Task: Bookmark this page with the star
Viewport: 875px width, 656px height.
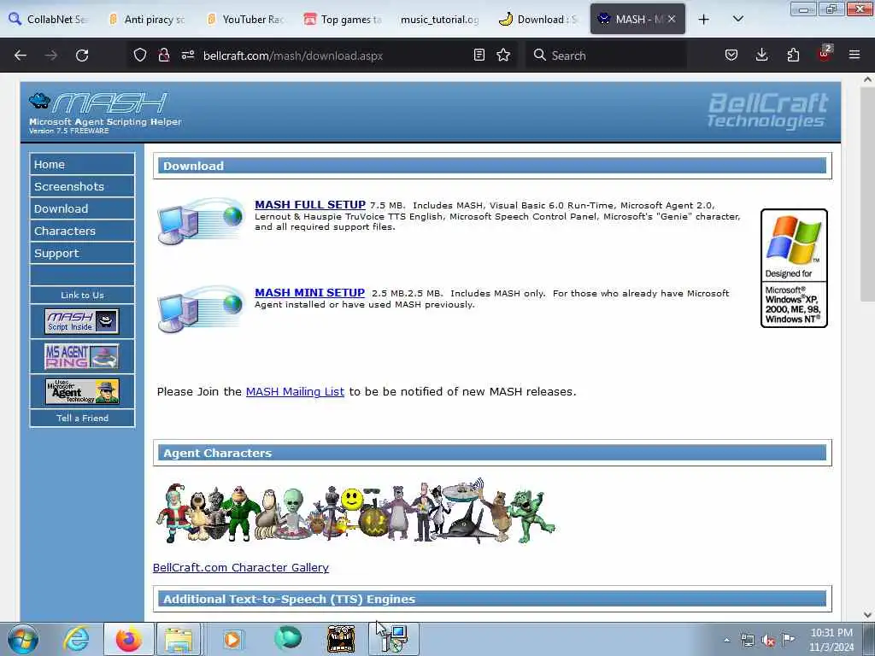Action: [x=503, y=56]
